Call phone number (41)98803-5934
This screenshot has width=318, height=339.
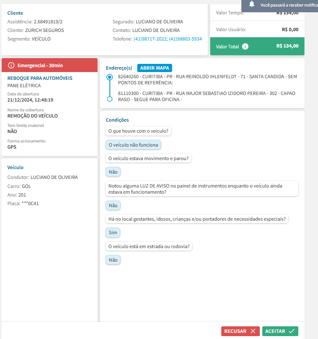[186, 39]
